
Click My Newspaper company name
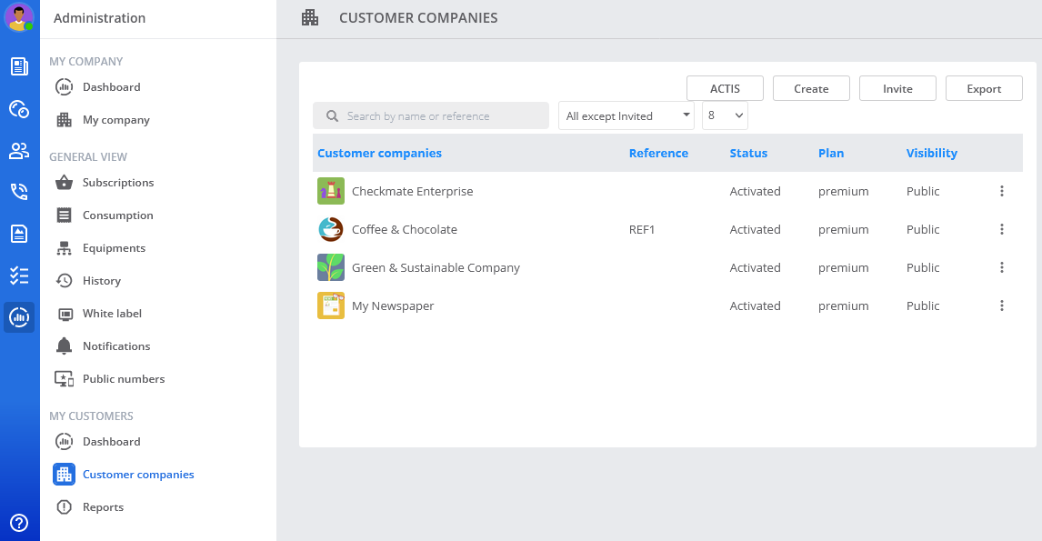pos(393,306)
